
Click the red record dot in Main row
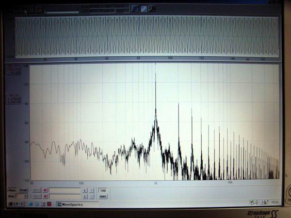click(x=45, y=191)
